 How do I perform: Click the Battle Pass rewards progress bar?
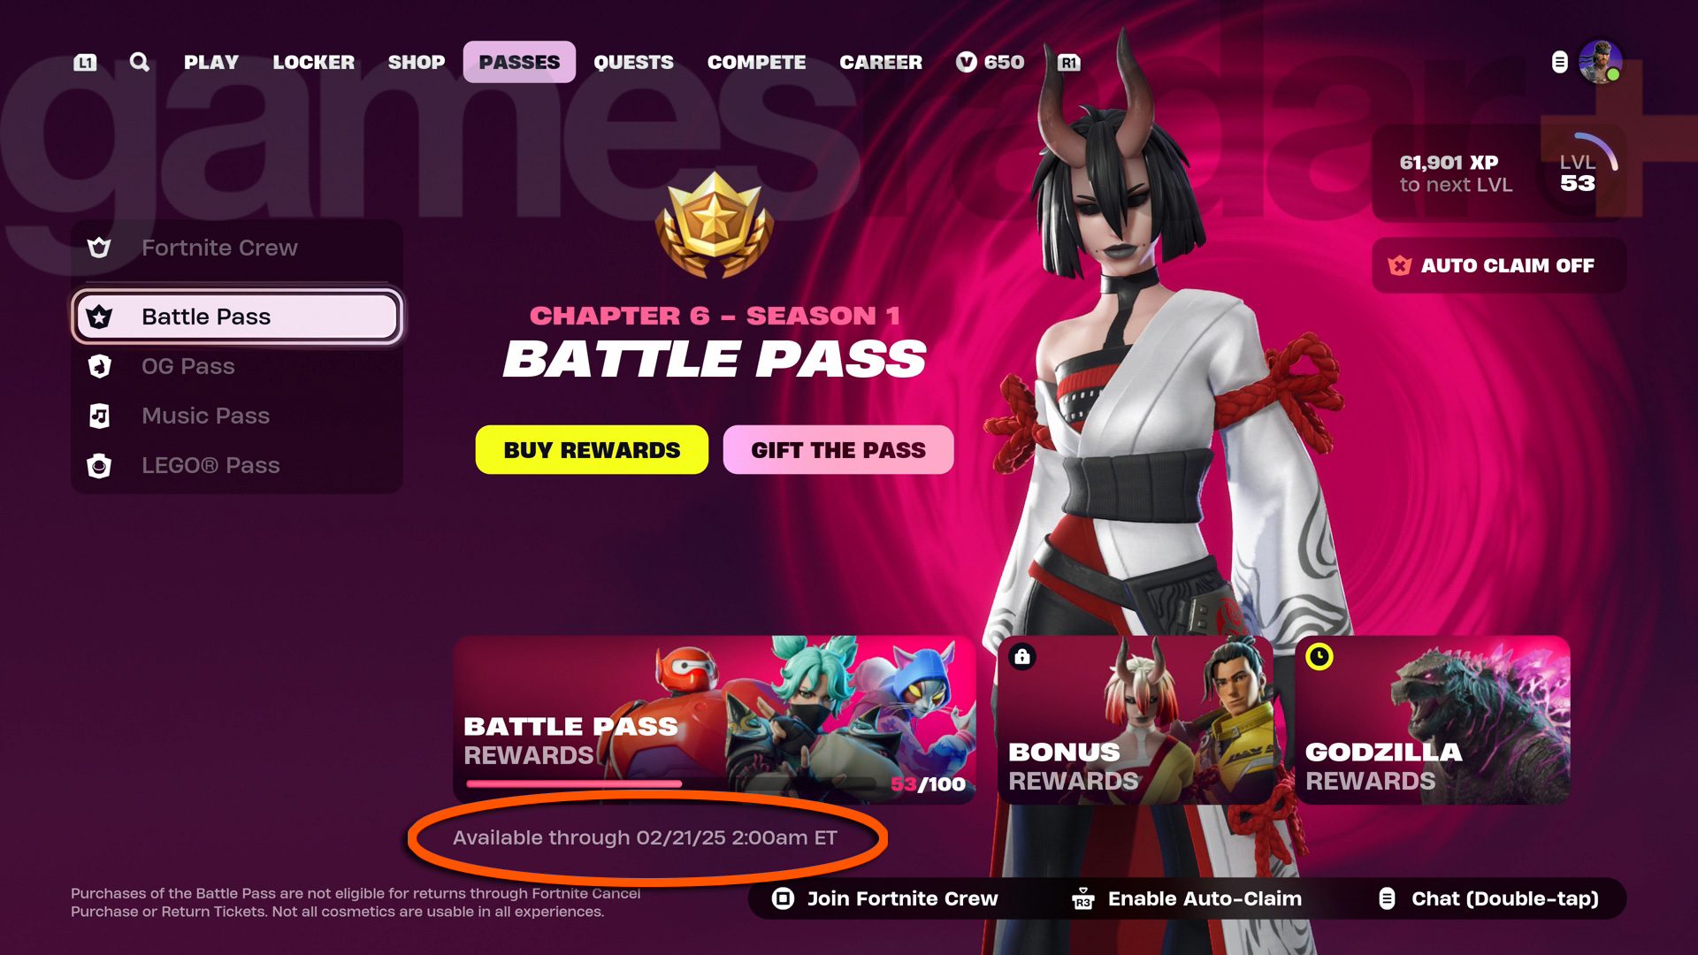click(670, 783)
